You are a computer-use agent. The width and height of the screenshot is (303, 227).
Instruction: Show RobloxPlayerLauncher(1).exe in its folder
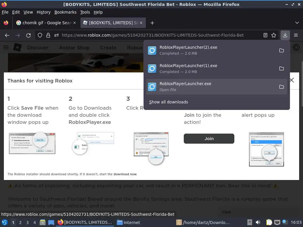pyautogui.click(x=281, y=69)
